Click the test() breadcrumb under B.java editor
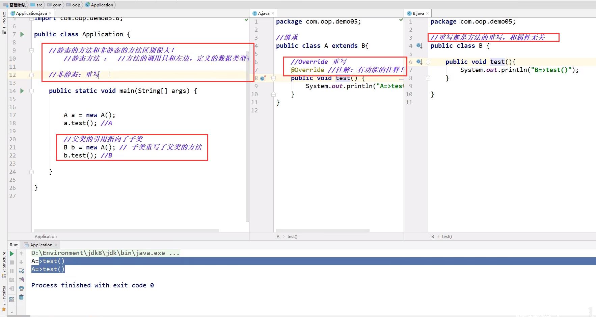 point(447,237)
